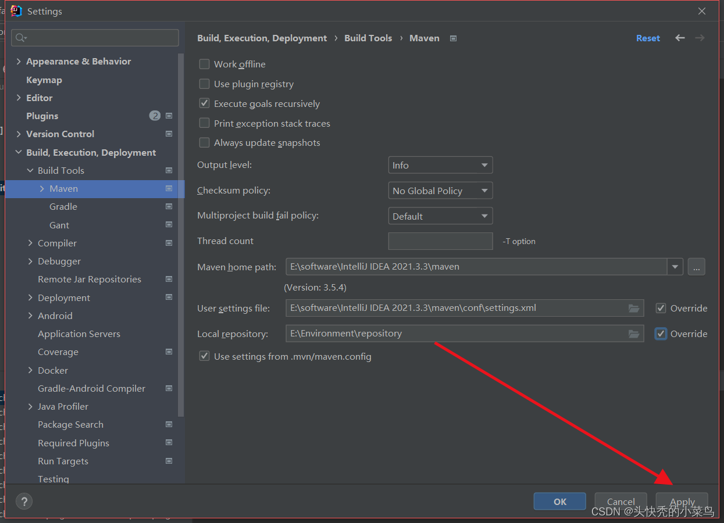The width and height of the screenshot is (724, 523).
Task: Click the forward navigation arrow near Reset
Action: pyautogui.click(x=700, y=38)
